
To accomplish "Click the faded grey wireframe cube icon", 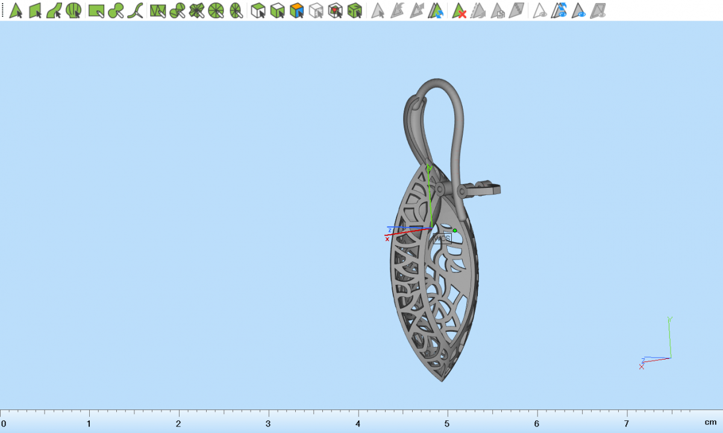I will click(316, 10).
